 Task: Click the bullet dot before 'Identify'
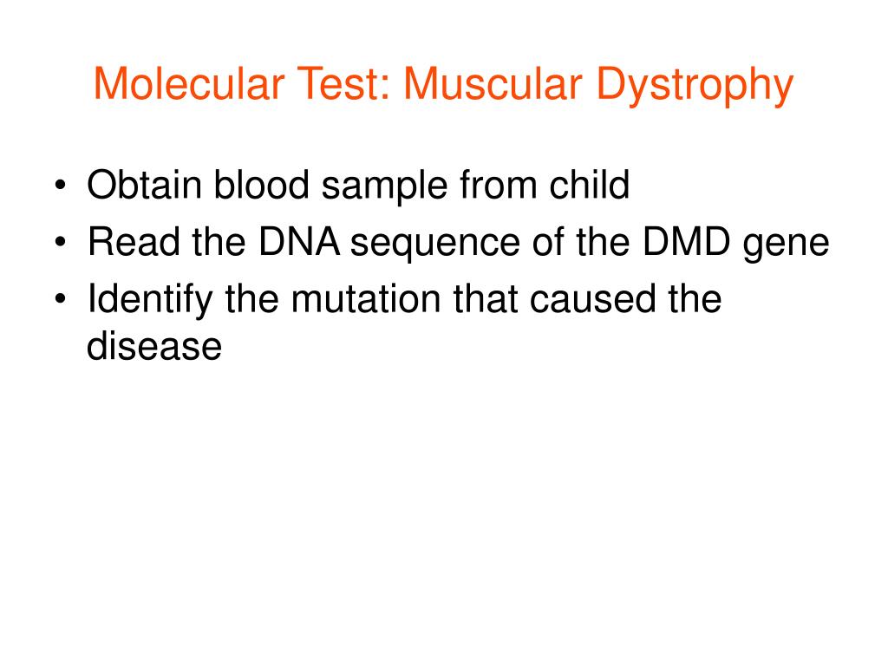tap(60, 299)
